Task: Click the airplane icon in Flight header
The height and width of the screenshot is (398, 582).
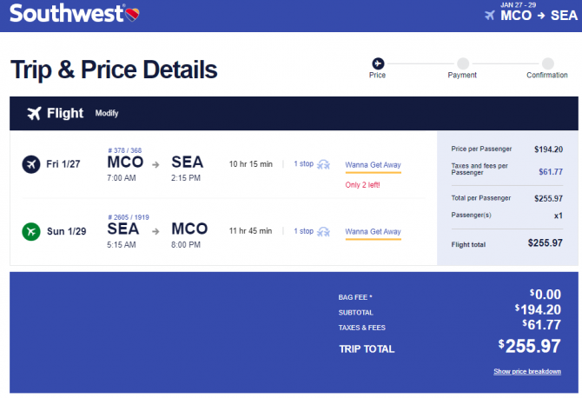Action: pyautogui.click(x=34, y=113)
